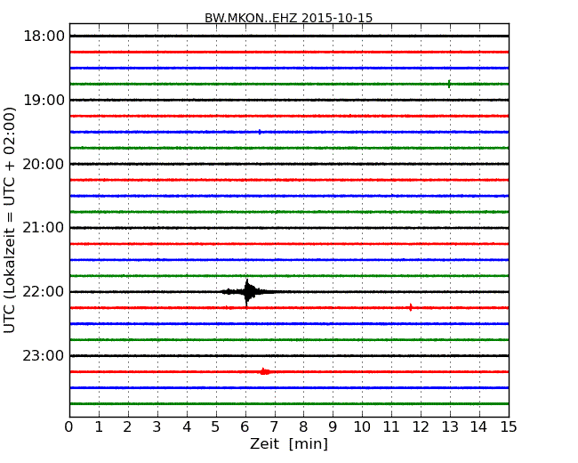Click x-axis tick label 15
Viewport: 578px width, 463px height.
click(509, 427)
